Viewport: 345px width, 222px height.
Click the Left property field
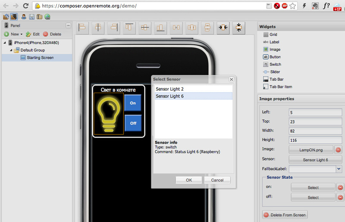315,113
